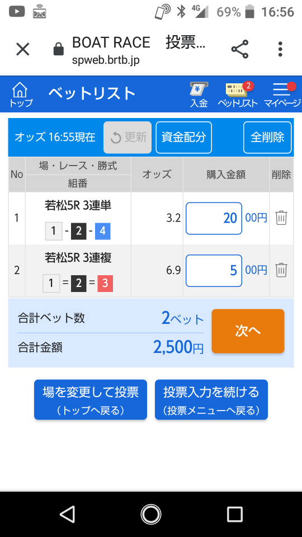Close the browser tab with X

click(x=23, y=49)
